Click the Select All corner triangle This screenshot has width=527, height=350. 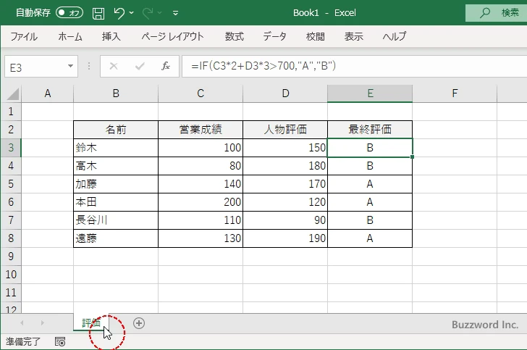click(x=13, y=94)
